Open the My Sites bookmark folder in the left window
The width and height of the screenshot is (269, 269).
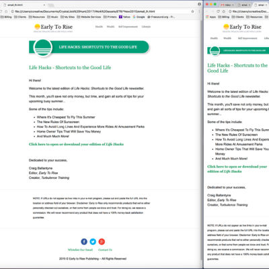click(67, 17)
